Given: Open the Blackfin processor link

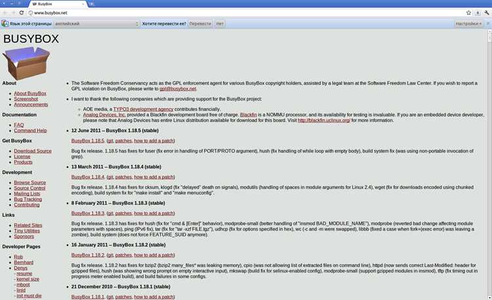Looking at the screenshot, I should coord(248,115).
